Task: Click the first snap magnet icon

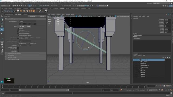Action: pos(38,6)
